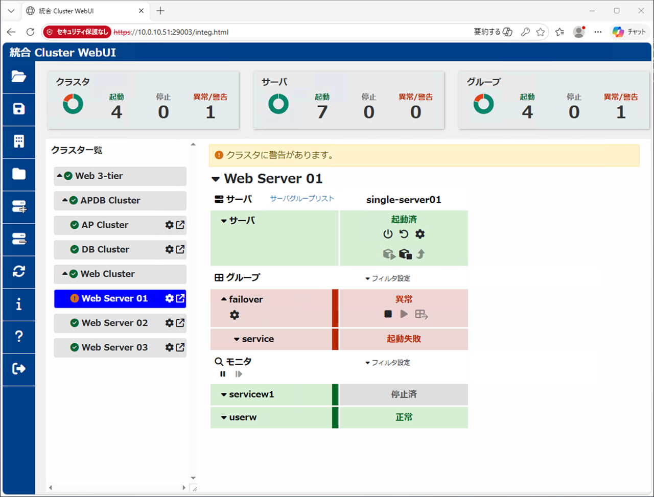Click the DB Cluster settings gear icon
The width and height of the screenshot is (654, 497).
coord(169,249)
